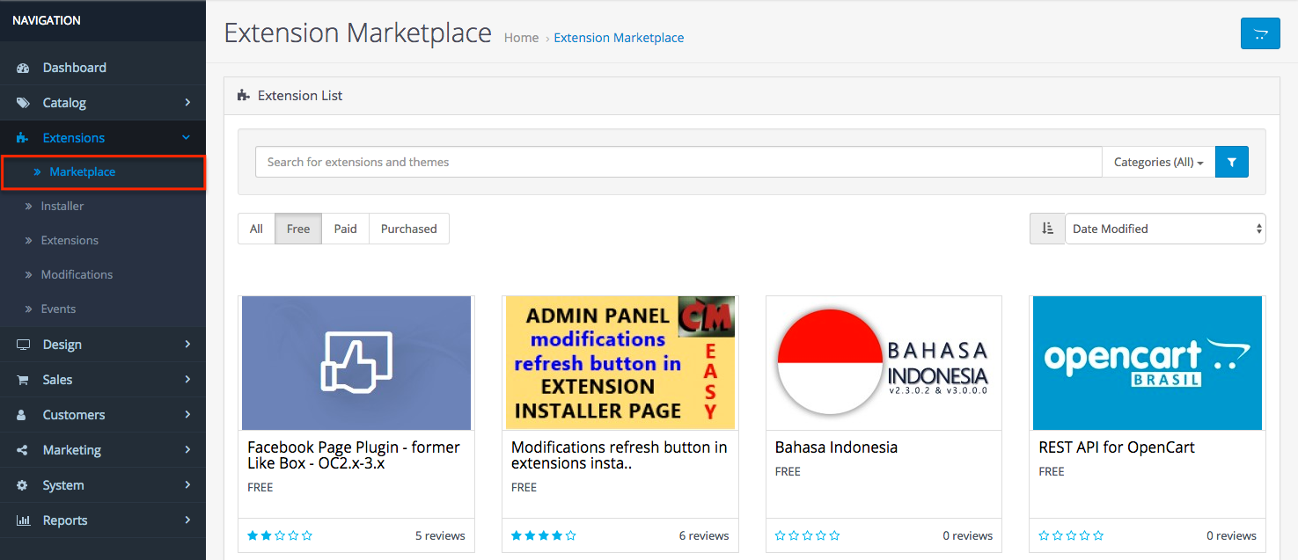Click Extension Marketplace breadcrumb link

(x=619, y=38)
